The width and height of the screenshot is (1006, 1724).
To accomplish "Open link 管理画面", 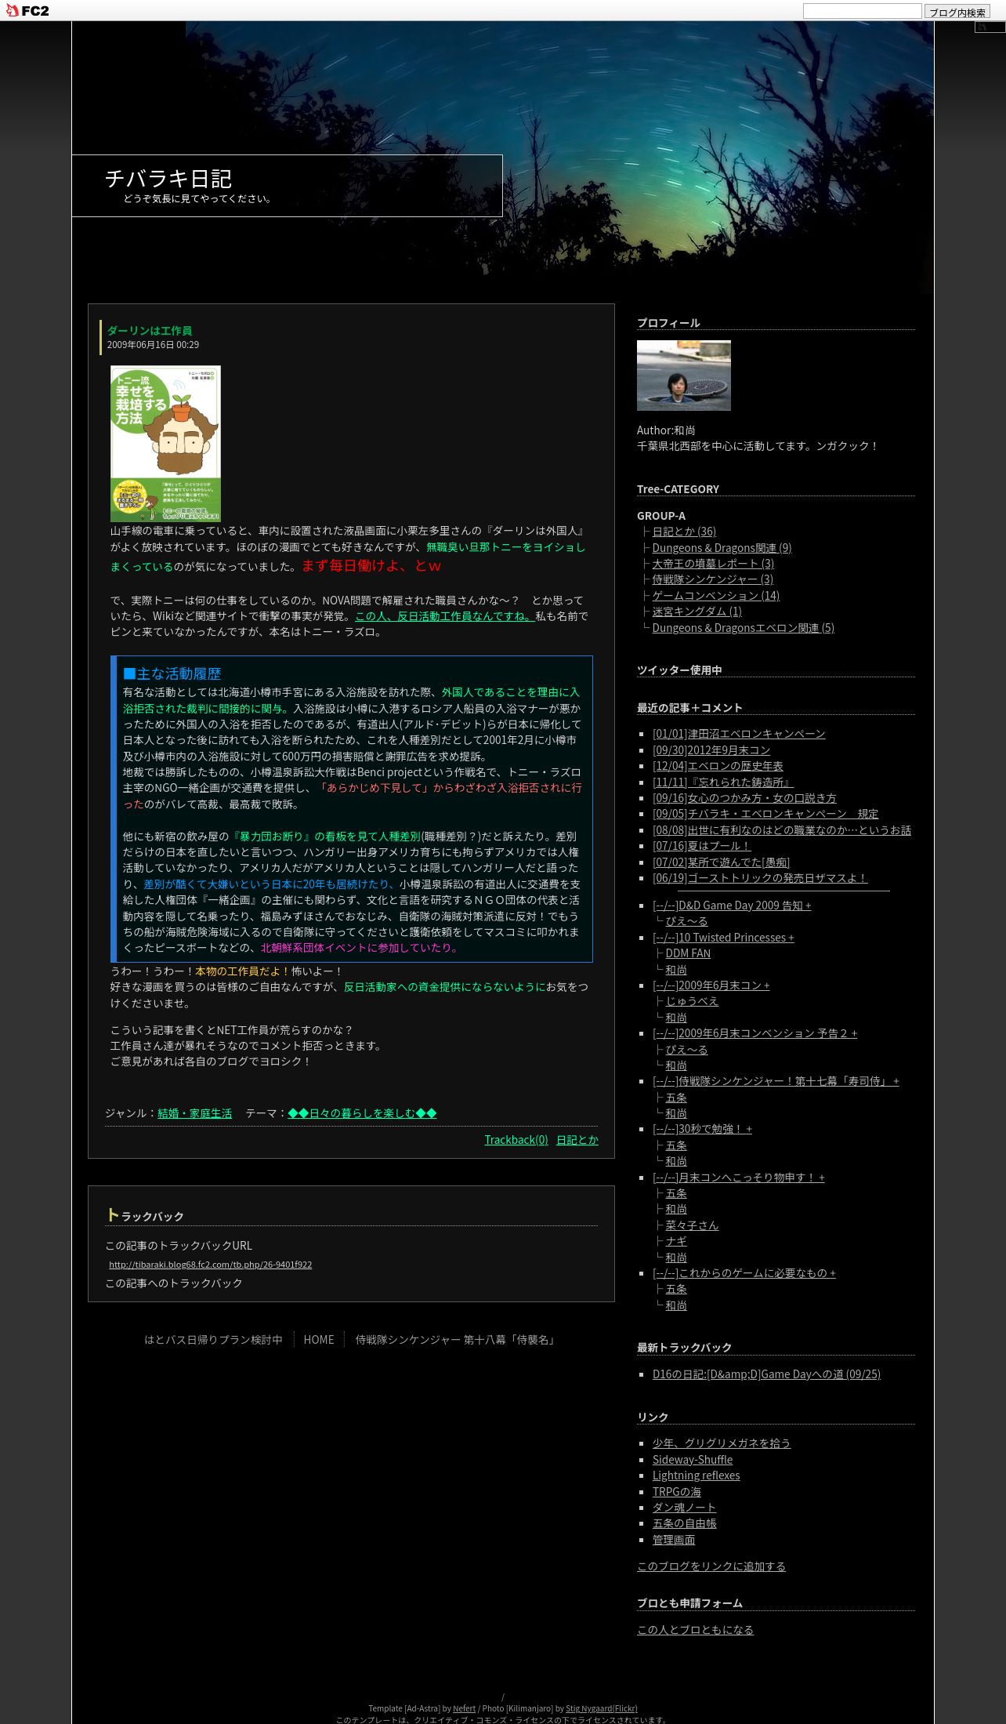I will 674,1540.
